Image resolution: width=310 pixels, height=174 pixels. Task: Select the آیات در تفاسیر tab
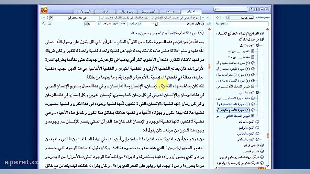coord(126,11)
